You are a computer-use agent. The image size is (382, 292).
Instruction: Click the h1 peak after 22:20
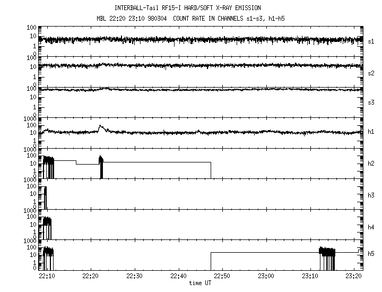coord(100,126)
